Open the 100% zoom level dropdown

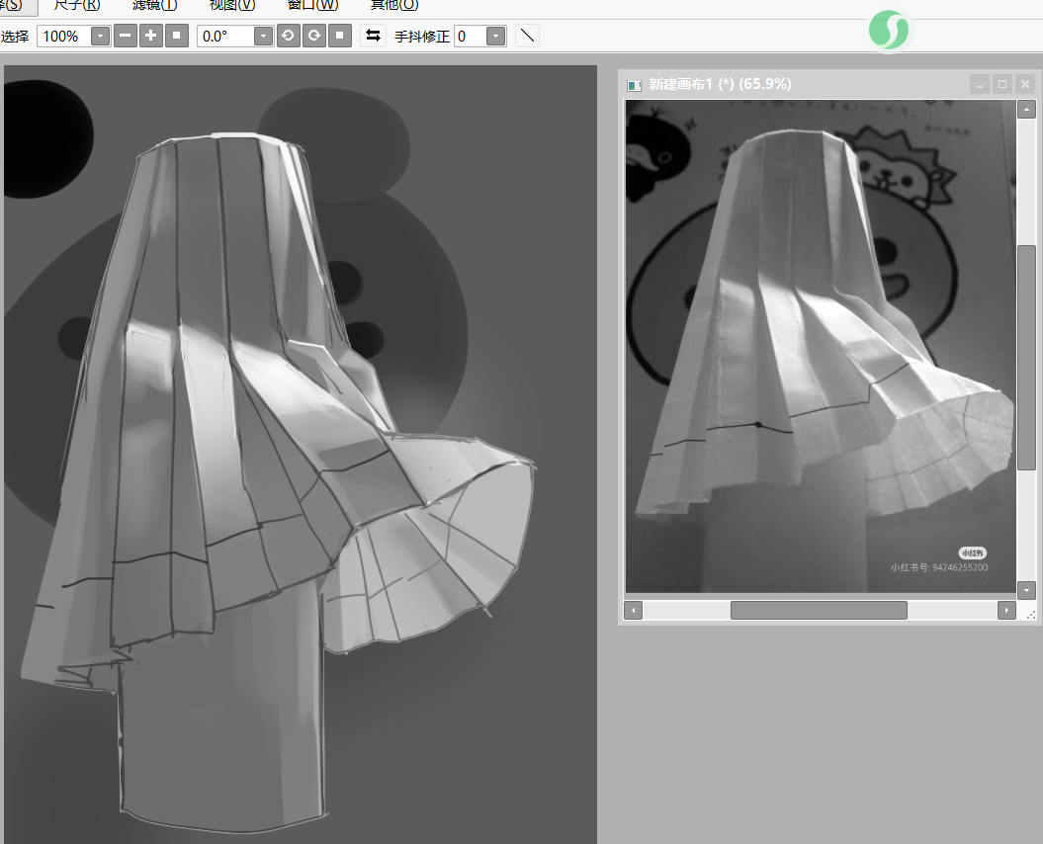[x=100, y=37]
